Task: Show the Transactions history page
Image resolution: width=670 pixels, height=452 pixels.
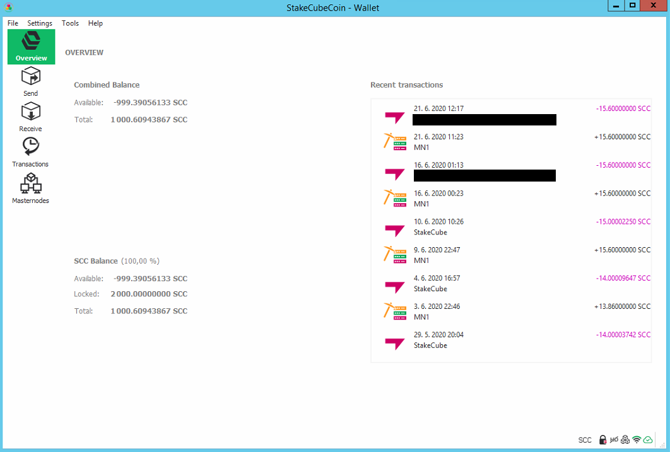Action: pyautogui.click(x=31, y=153)
